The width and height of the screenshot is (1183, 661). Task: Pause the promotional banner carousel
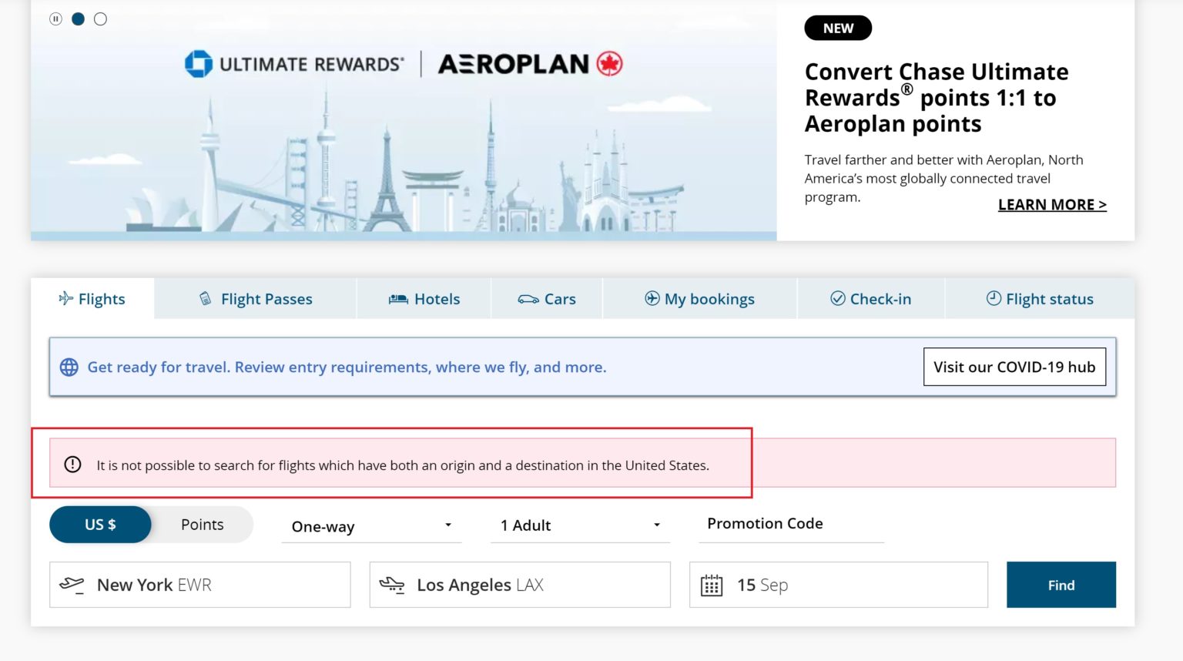coord(55,18)
